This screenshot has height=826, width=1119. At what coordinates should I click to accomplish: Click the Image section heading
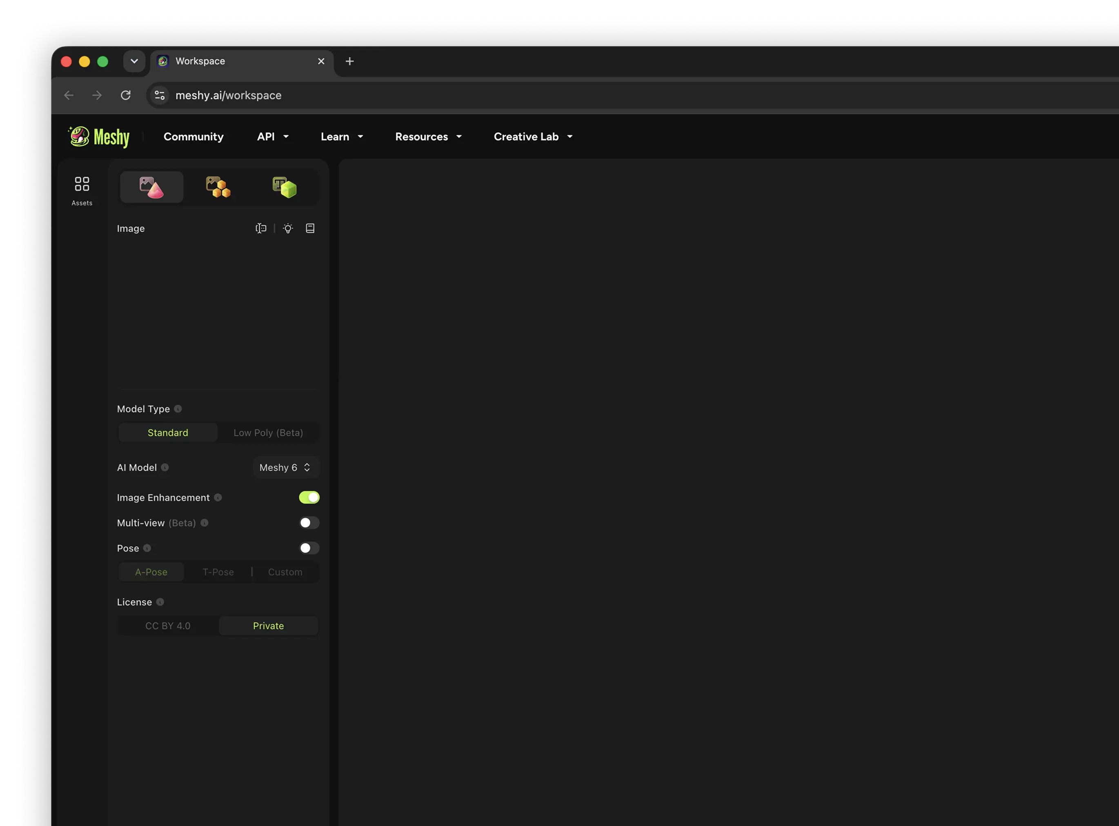[131, 229]
